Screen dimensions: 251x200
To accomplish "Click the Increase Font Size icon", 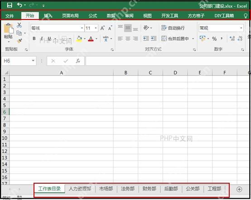I will point(102,28).
